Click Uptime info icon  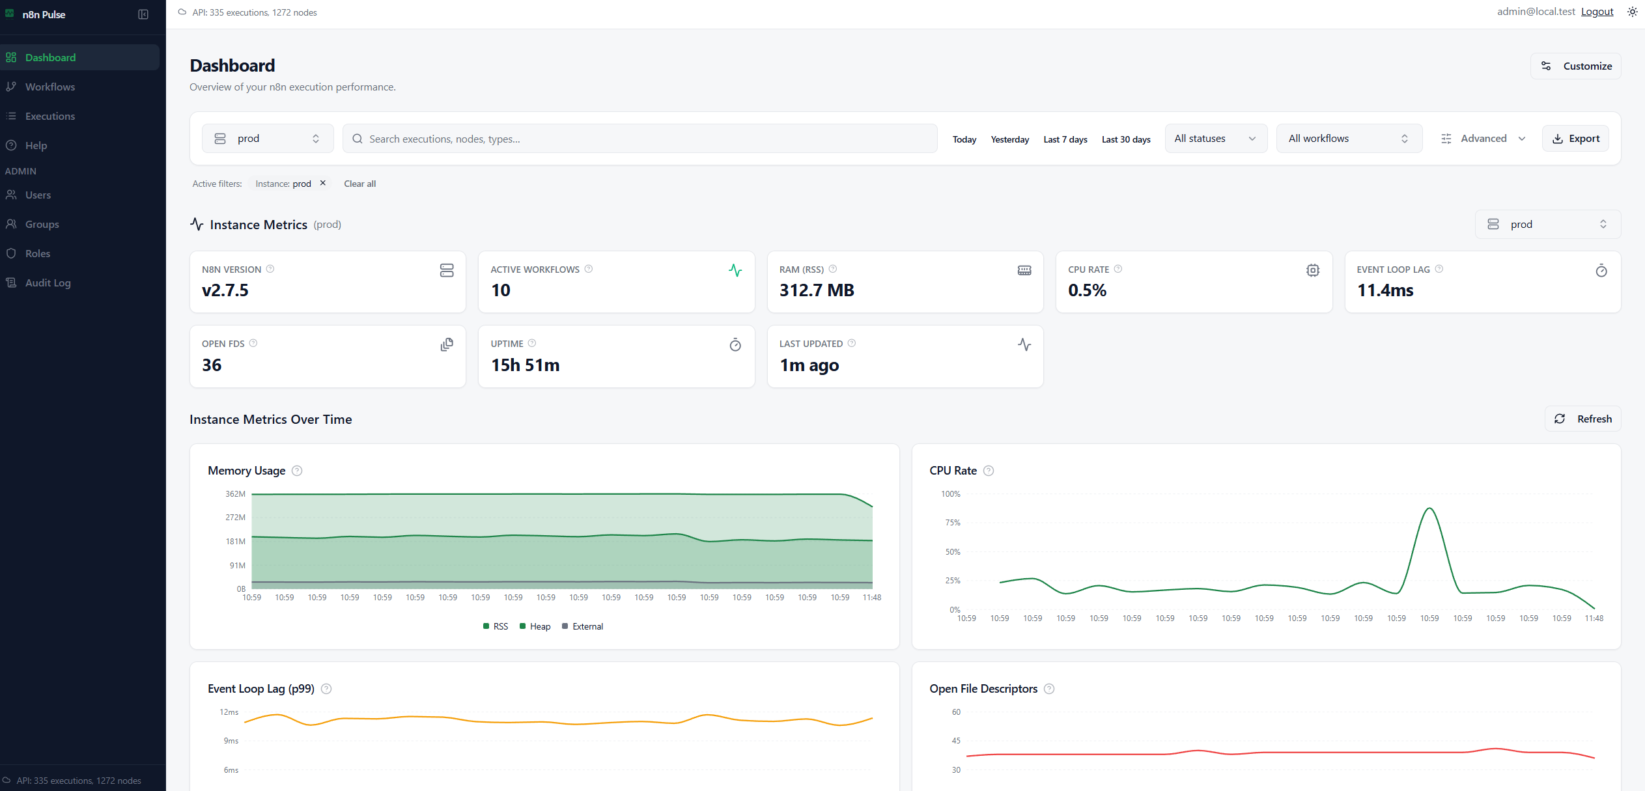click(x=532, y=343)
